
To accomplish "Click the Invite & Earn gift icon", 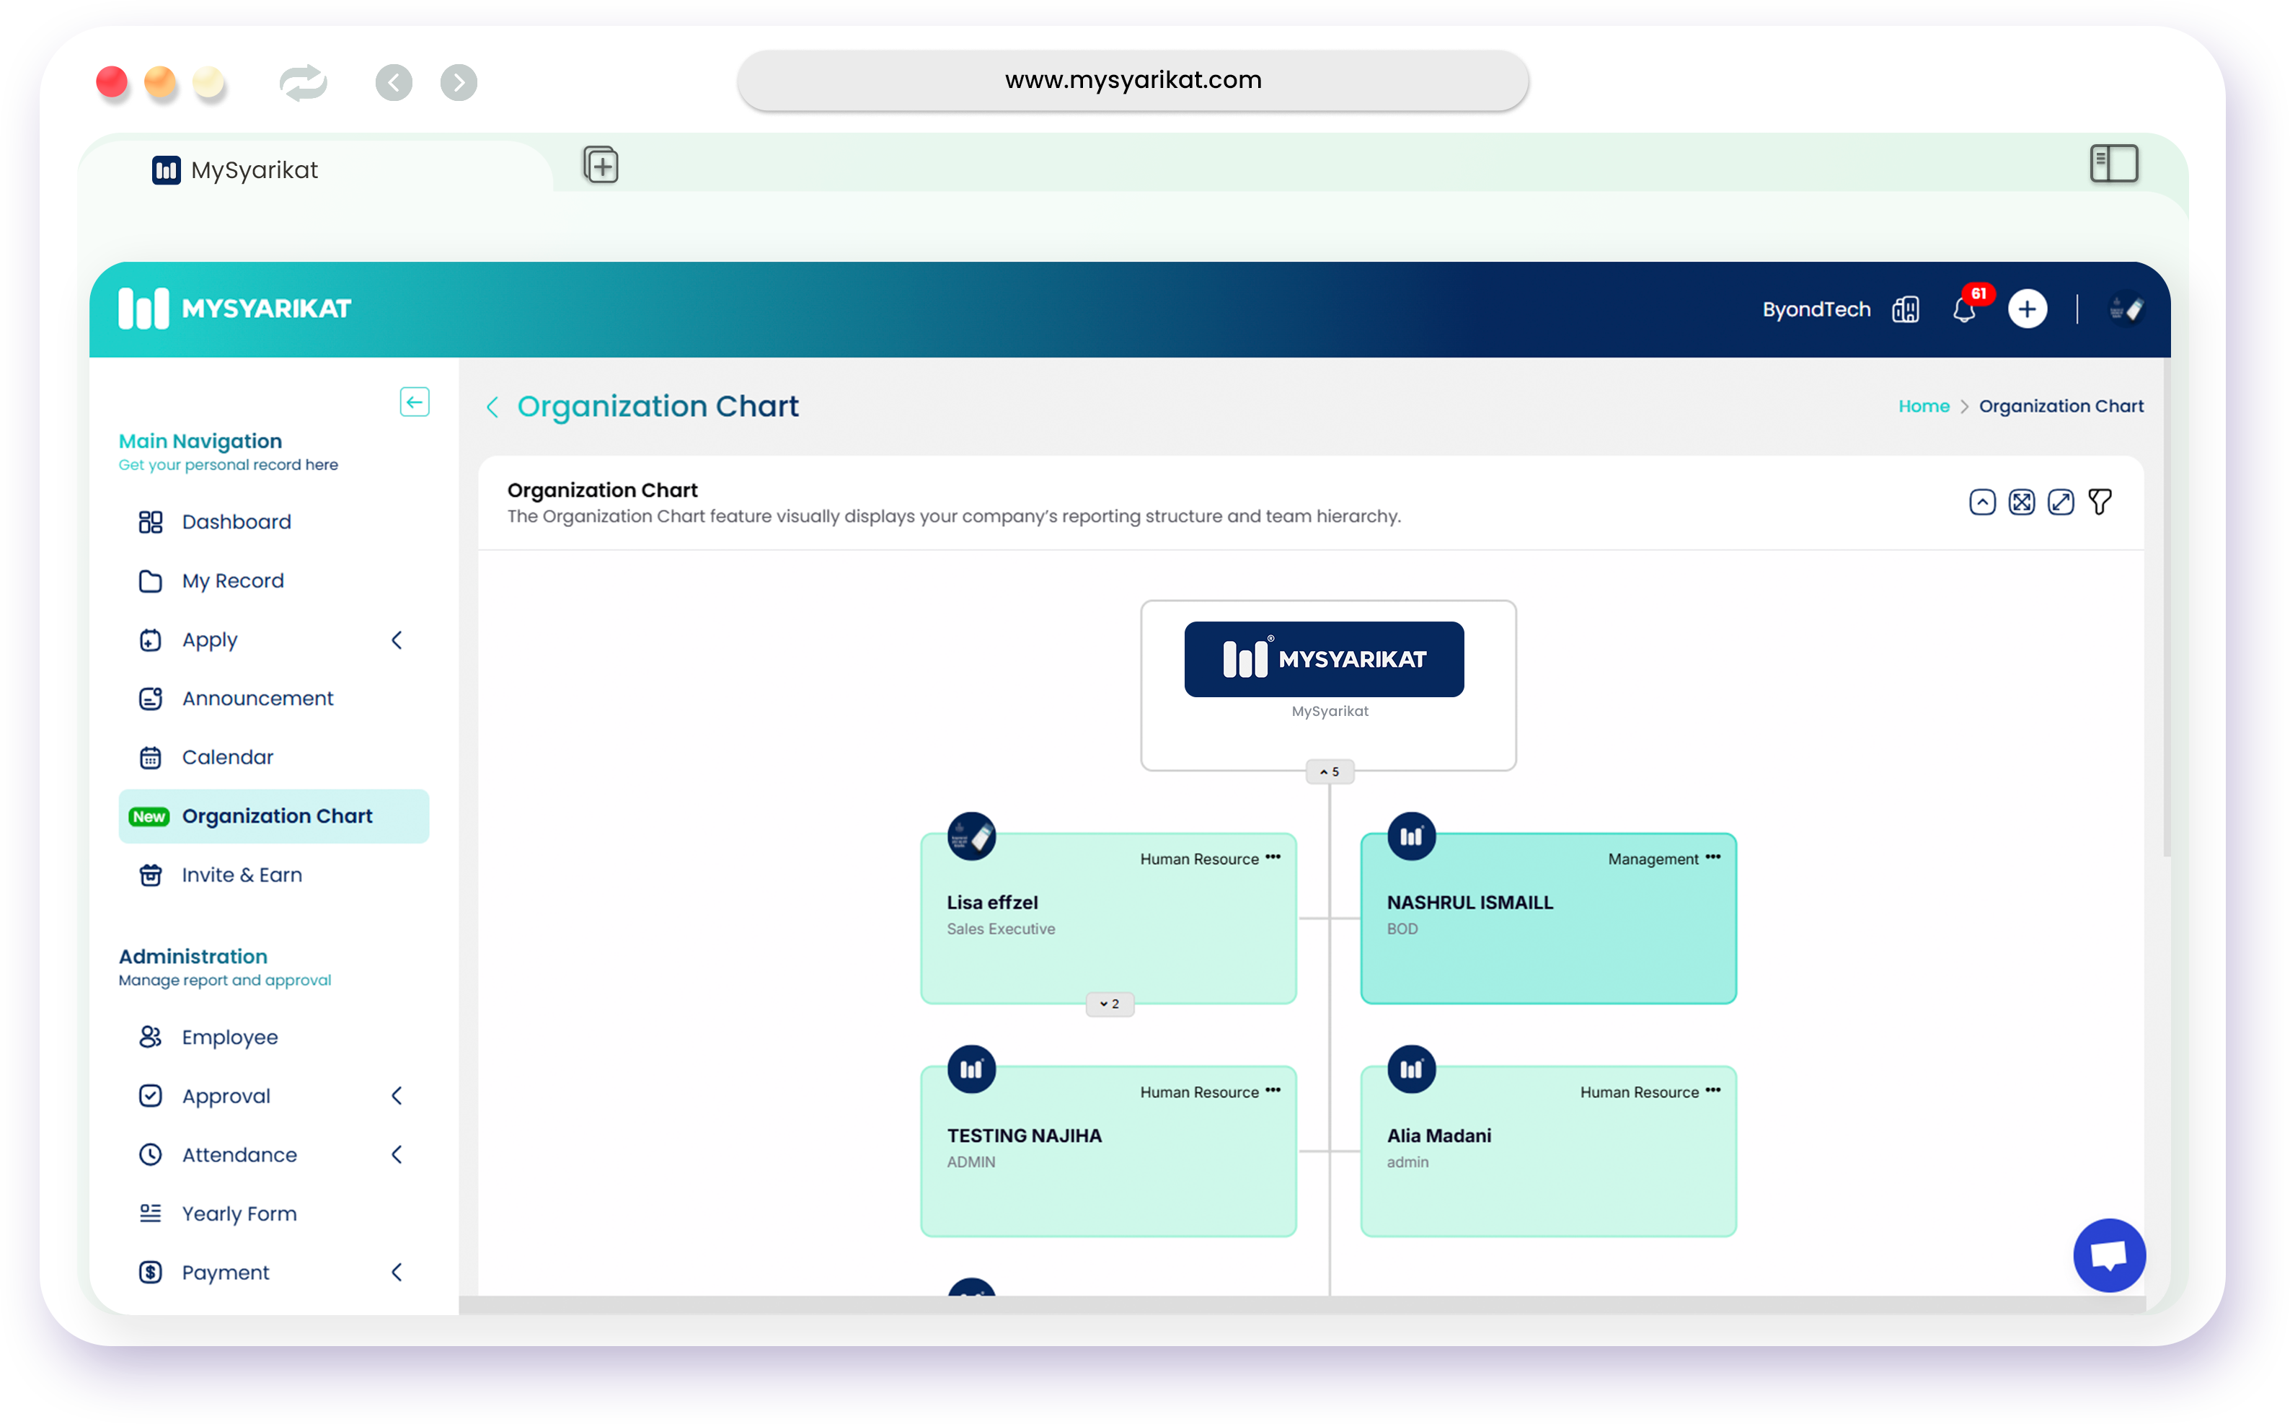I will point(151,875).
